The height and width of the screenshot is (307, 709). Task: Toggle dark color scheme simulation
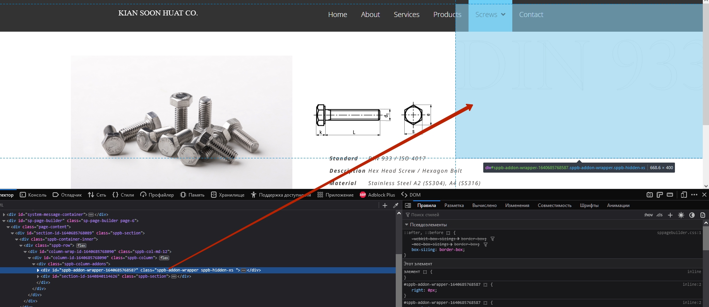pos(692,215)
